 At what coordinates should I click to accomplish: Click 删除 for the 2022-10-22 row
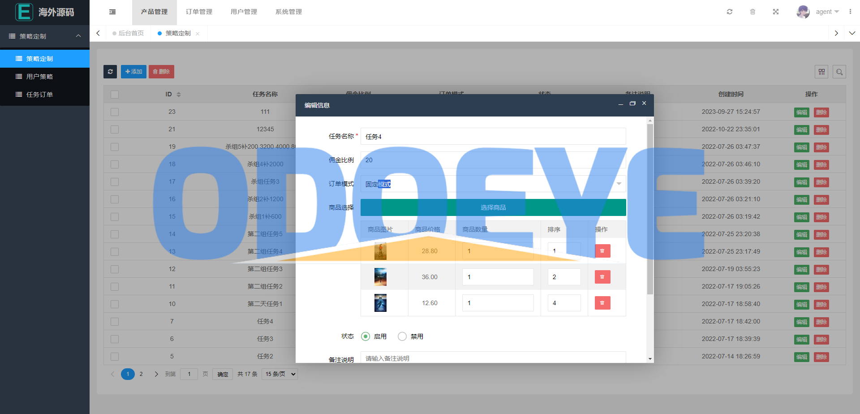point(821,130)
